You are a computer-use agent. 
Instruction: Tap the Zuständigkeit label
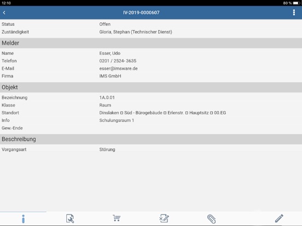tap(15, 32)
